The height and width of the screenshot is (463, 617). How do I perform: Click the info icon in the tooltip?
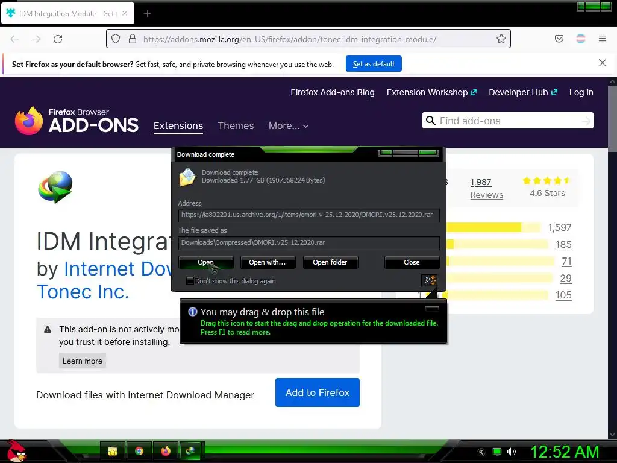coord(192,312)
